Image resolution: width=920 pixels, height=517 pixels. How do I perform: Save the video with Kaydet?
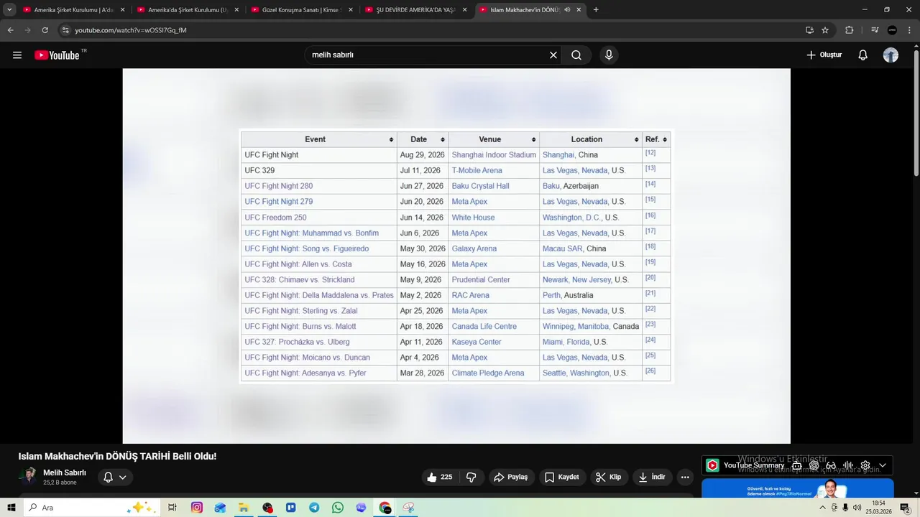point(561,477)
